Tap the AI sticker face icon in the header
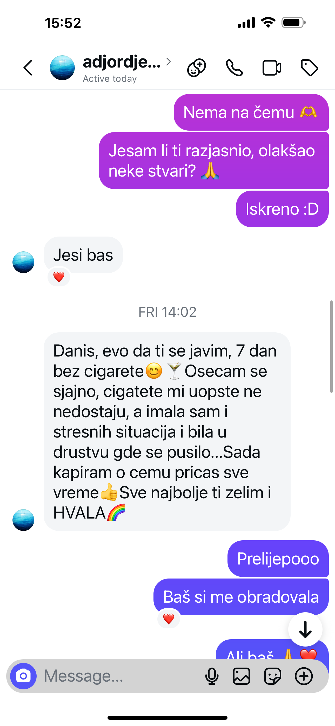The image size is (335, 726). pos(197,68)
